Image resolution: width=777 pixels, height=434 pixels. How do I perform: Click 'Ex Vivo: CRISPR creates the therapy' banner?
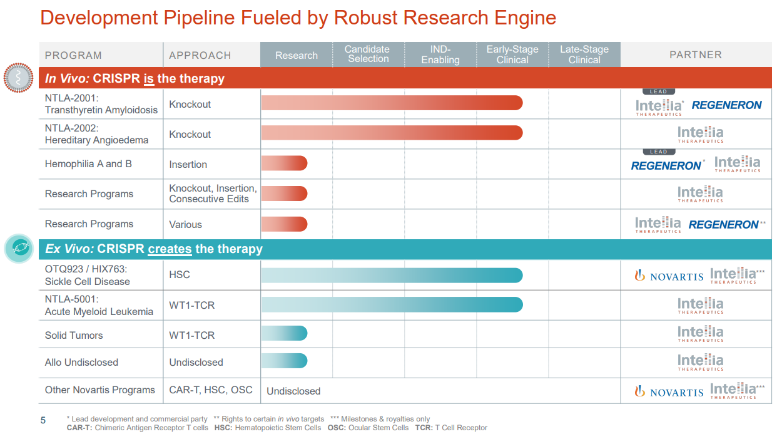point(405,249)
